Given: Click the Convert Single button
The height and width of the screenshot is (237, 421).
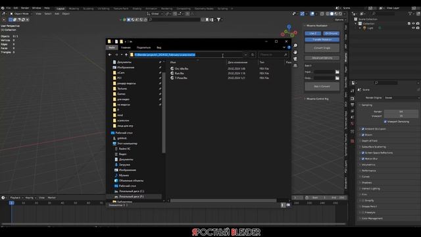Looking at the screenshot, I should (x=322, y=48).
